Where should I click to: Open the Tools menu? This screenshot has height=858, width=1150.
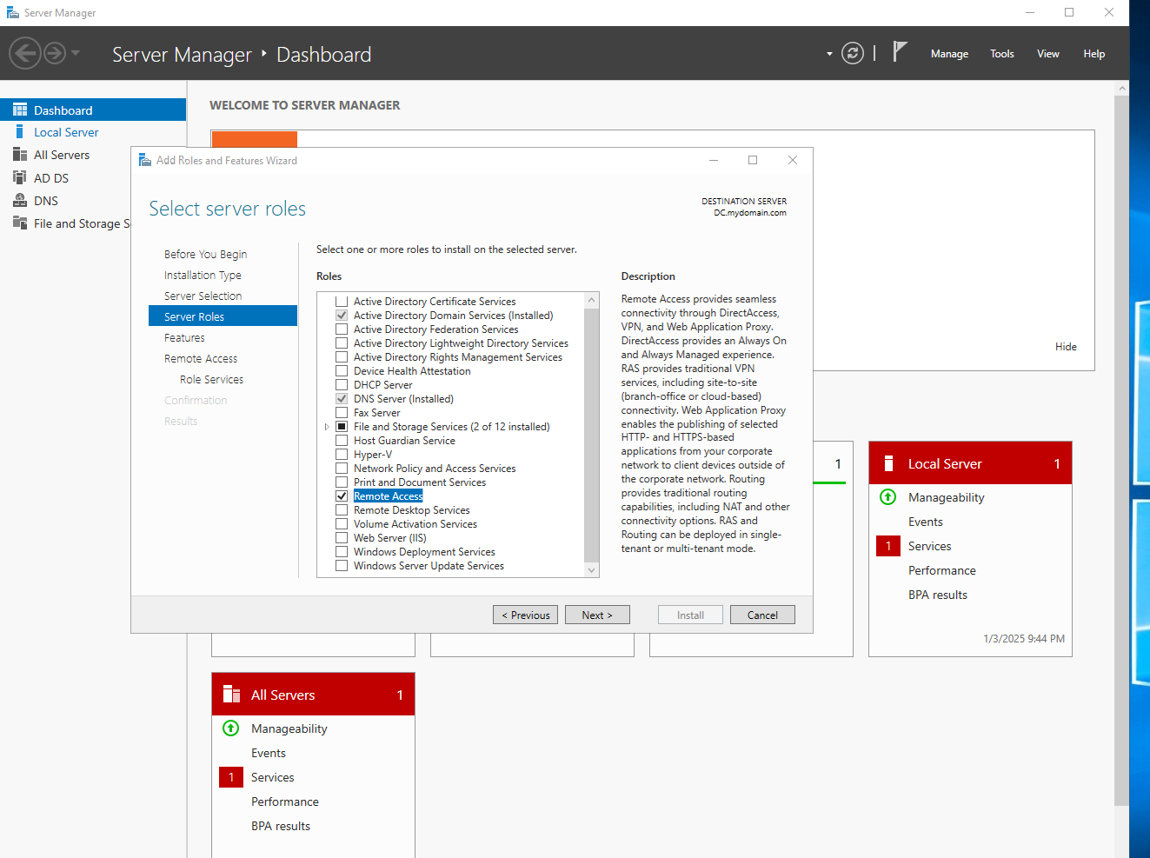pos(1002,54)
